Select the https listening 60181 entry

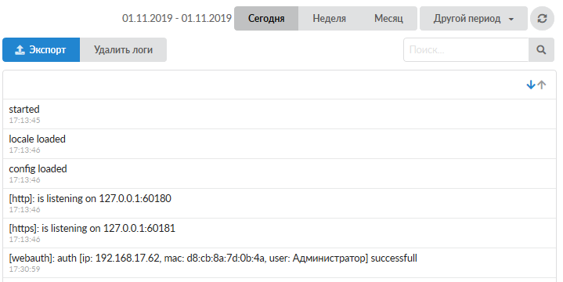click(x=280, y=233)
